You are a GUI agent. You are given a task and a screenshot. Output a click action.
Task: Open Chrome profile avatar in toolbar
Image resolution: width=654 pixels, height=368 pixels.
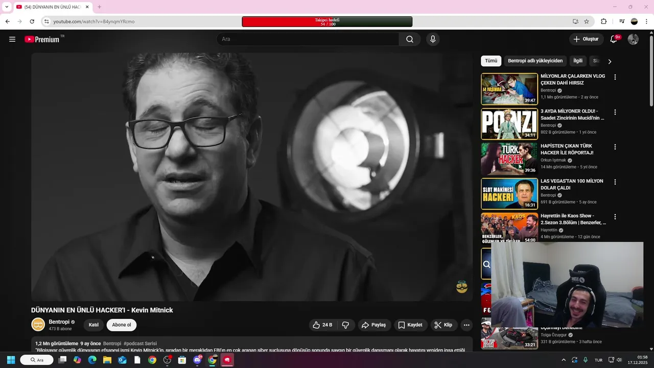click(634, 21)
